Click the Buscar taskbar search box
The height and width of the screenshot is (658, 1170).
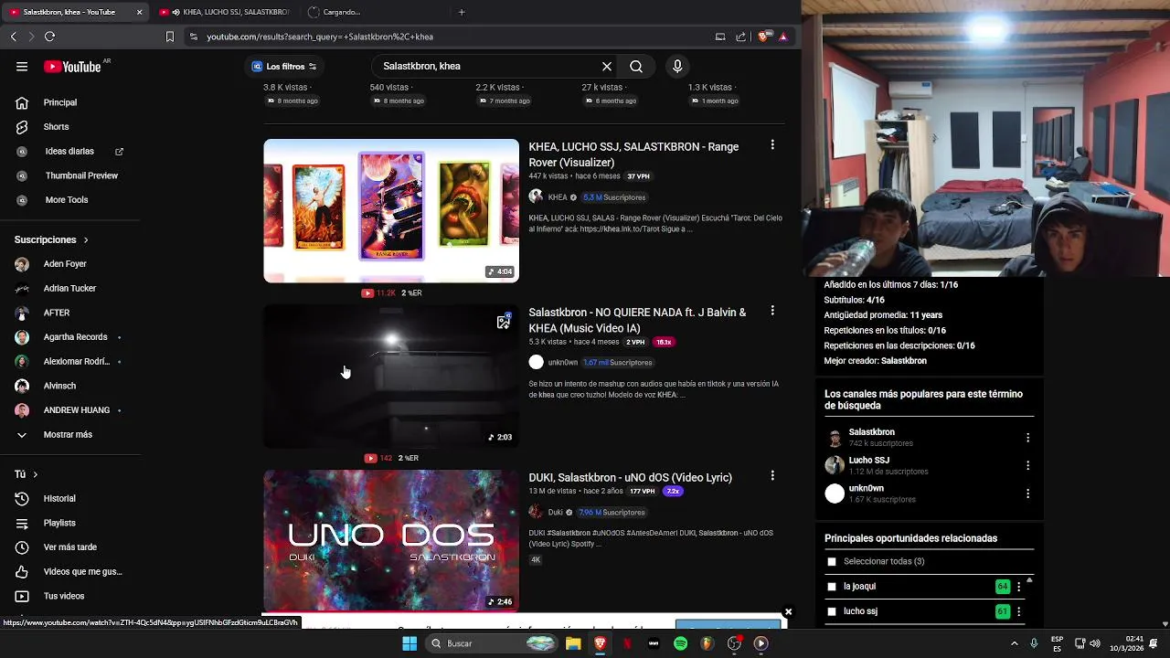coord(491,643)
